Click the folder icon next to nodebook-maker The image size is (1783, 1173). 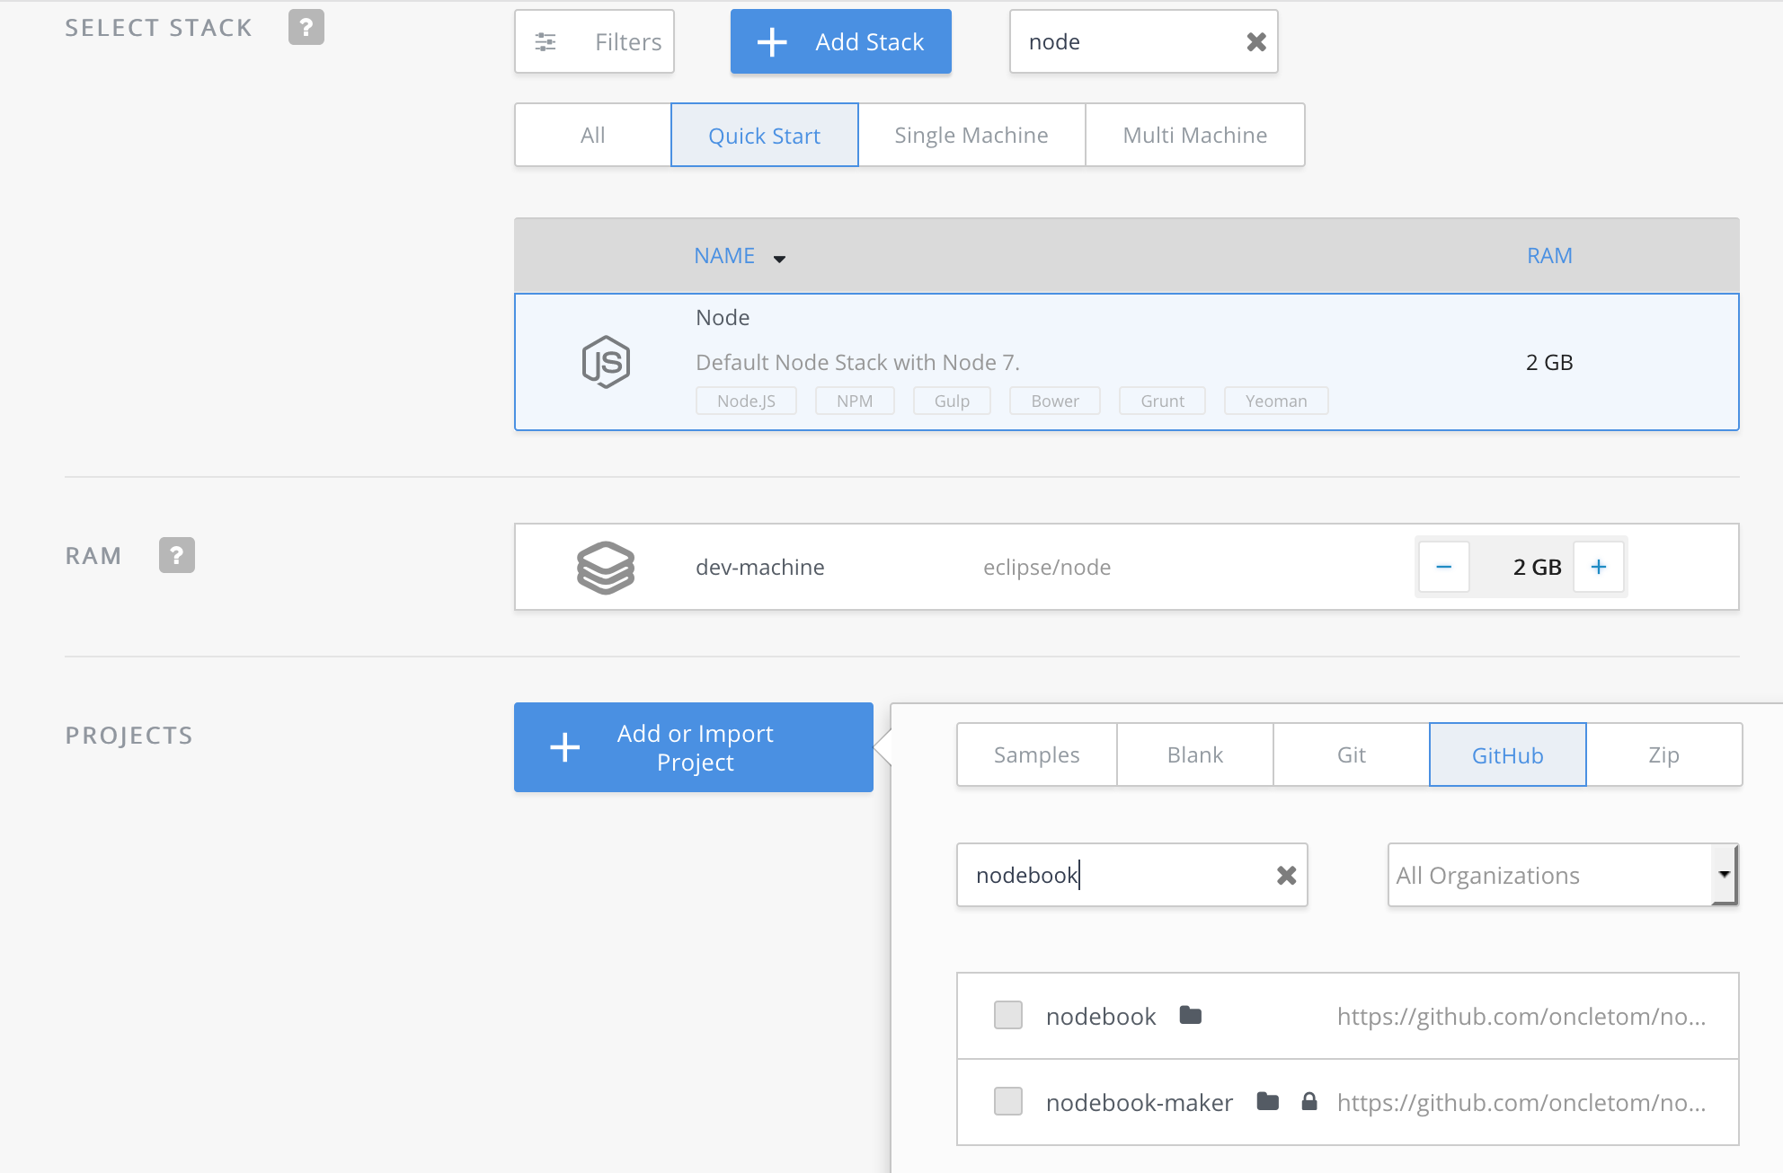pyautogui.click(x=1266, y=1101)
